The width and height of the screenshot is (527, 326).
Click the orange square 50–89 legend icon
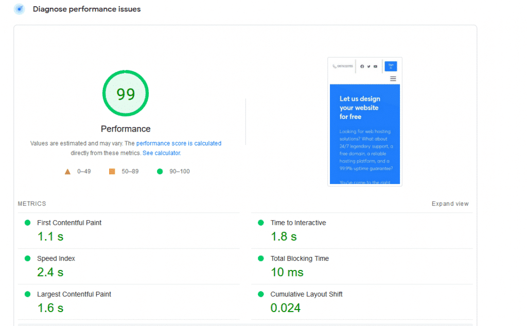pos(112,172)
